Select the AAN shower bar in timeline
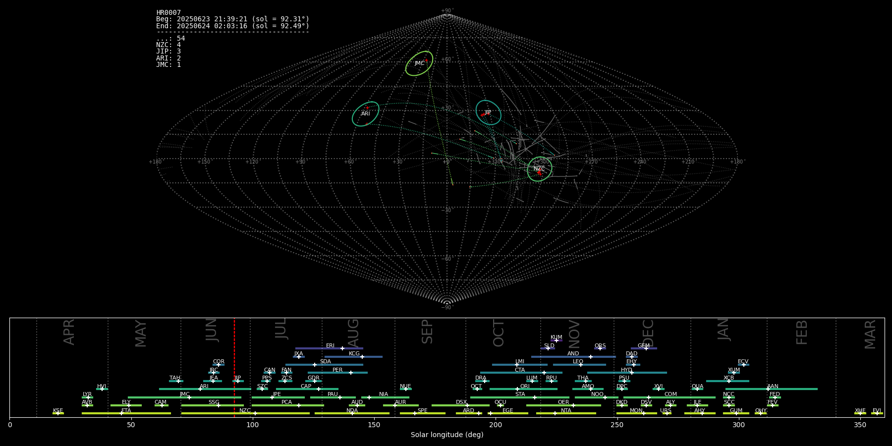 coord(771,389)
